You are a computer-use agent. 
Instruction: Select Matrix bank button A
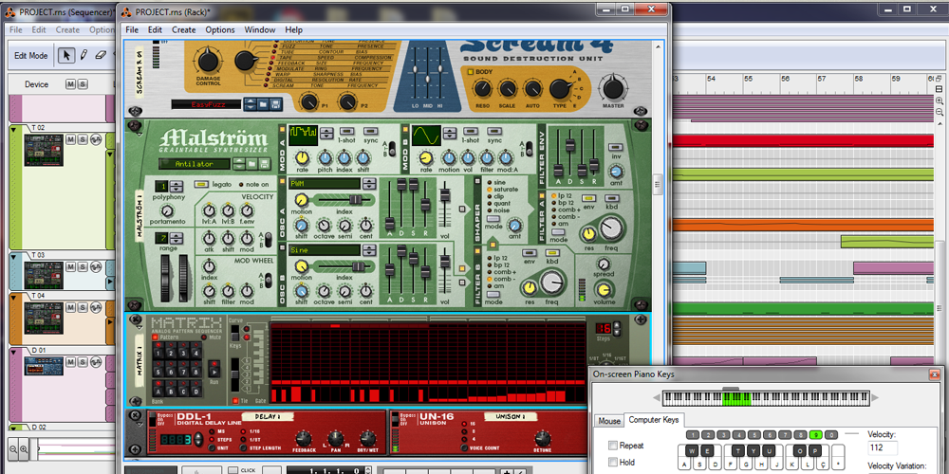coord(158,390)
